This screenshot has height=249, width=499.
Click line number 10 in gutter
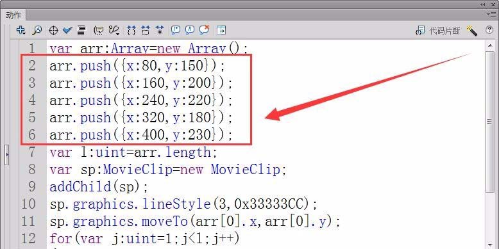(x=29, y=204)
